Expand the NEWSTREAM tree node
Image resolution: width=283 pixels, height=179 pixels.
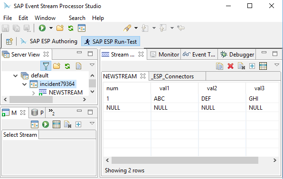click(x=33, y=93)
